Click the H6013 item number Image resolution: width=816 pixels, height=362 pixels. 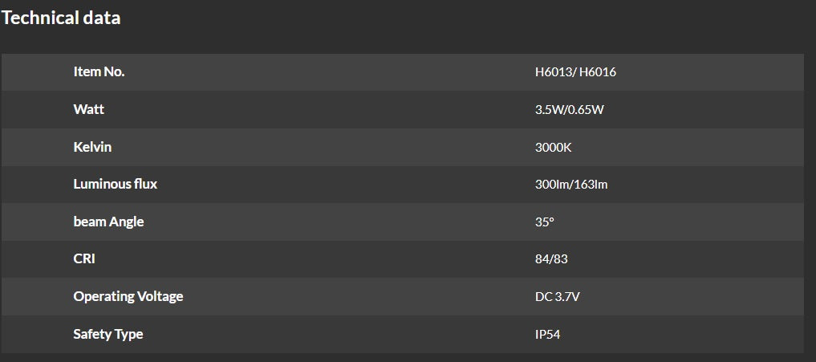[x=553, y=72]
